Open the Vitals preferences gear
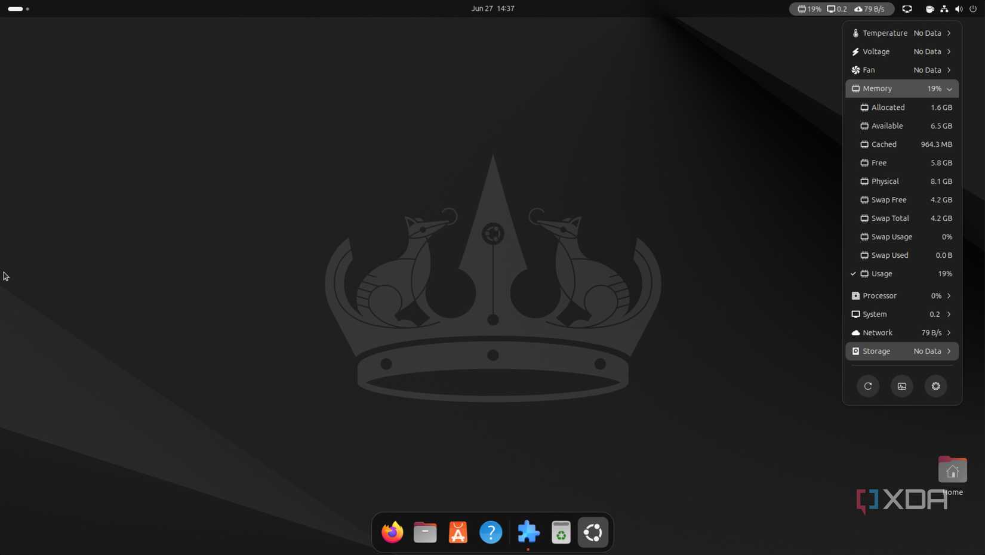985x555 pixels. click(935, 386)
